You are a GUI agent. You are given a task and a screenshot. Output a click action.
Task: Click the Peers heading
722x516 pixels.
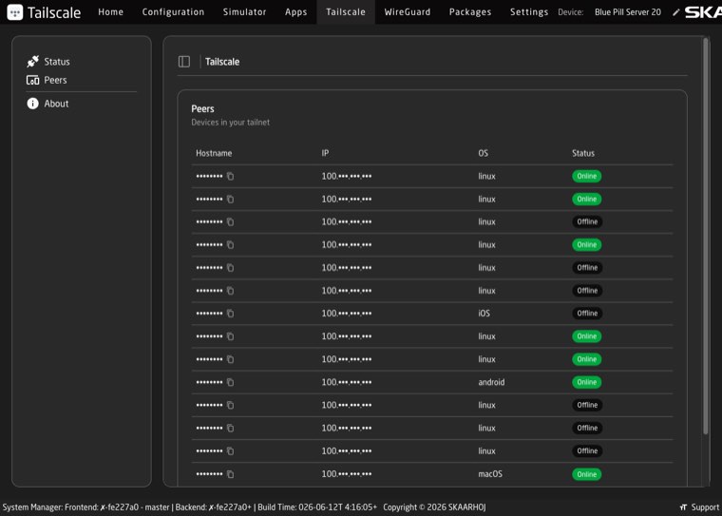click(x=202, y=108)
